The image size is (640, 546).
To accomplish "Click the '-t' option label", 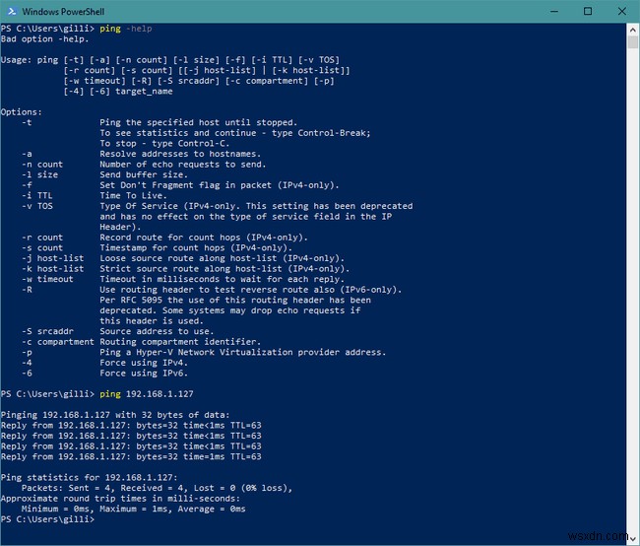I will (27, 122).
